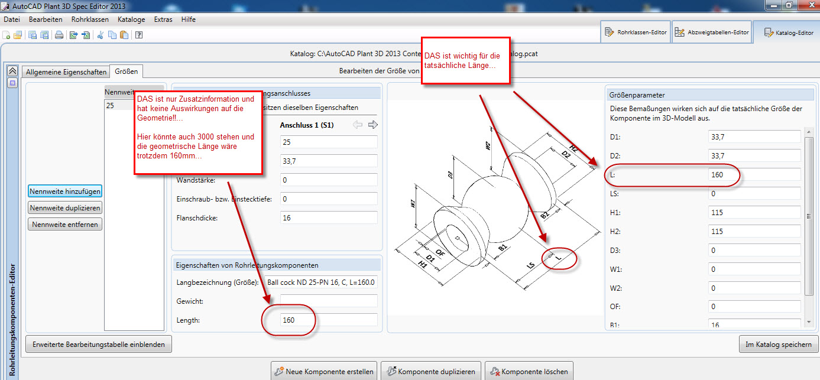Click the Nennweite entfernen button
820x380 pixels.
click(x=65, y=225)
